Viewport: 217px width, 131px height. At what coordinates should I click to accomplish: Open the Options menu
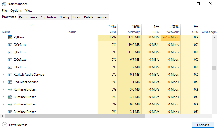16,11
